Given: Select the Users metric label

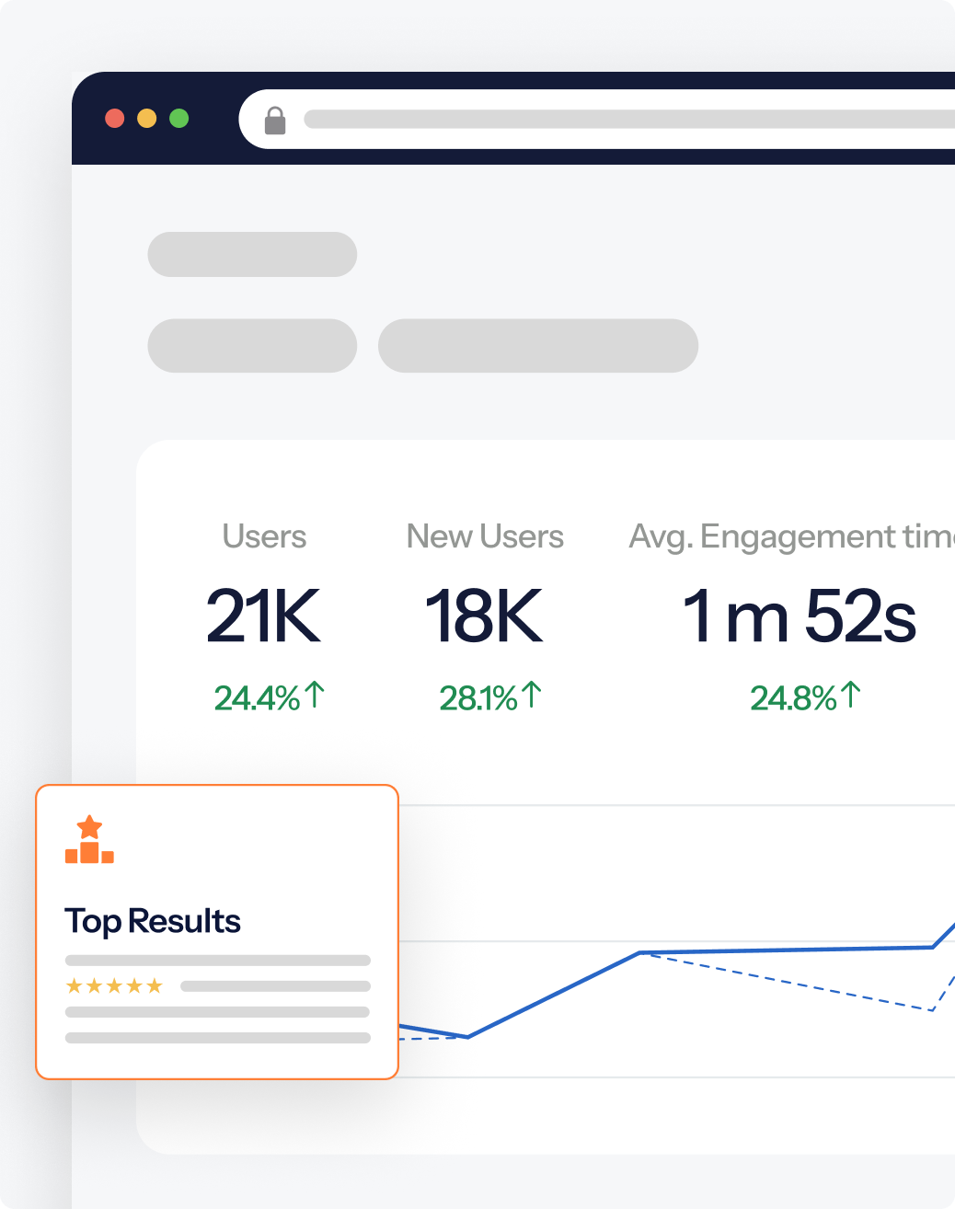Looking at the screenshot, I should [x=264, y=536].
